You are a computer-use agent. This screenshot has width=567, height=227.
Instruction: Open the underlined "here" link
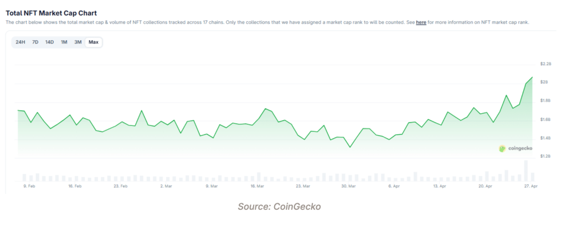tap(421, 22)
